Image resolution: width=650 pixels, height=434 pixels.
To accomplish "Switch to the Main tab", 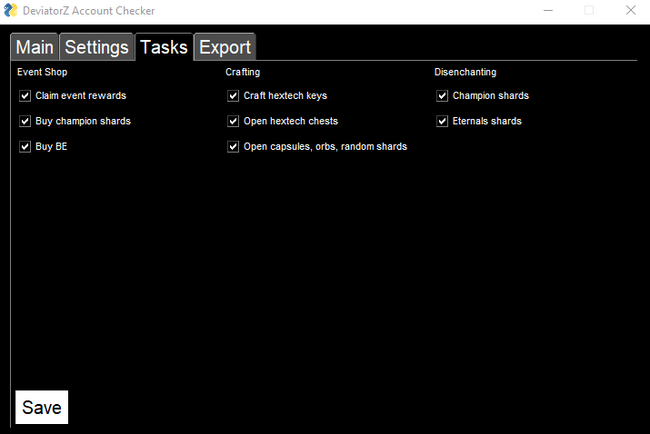I will [x=35, y=47].
